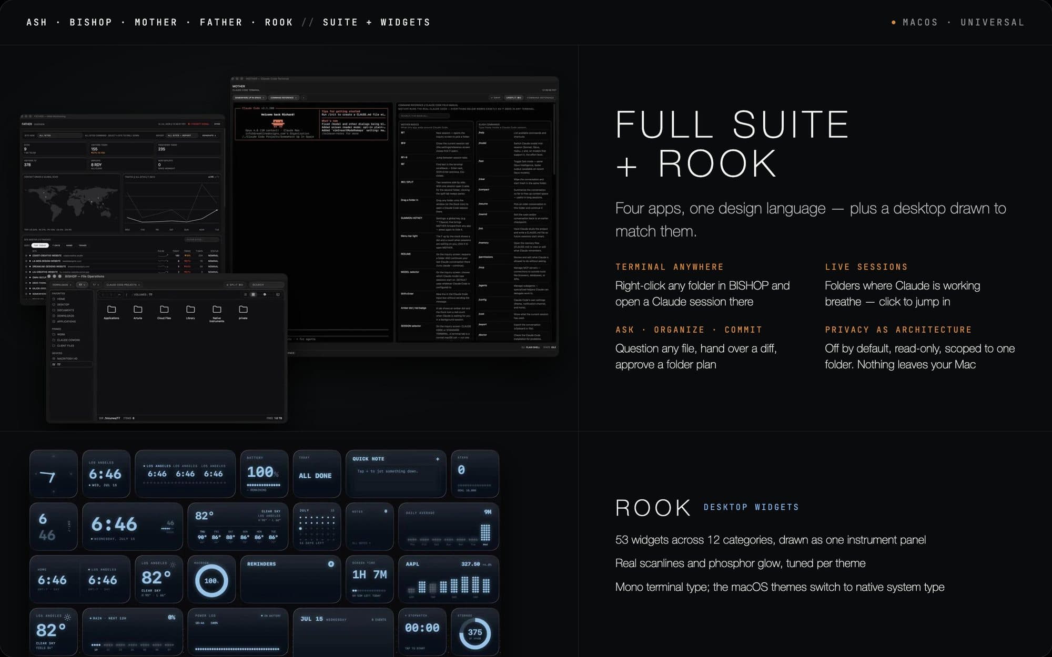Click TERMINAL ANYWHERE label
1052x657 pixels.
(670, 267)
